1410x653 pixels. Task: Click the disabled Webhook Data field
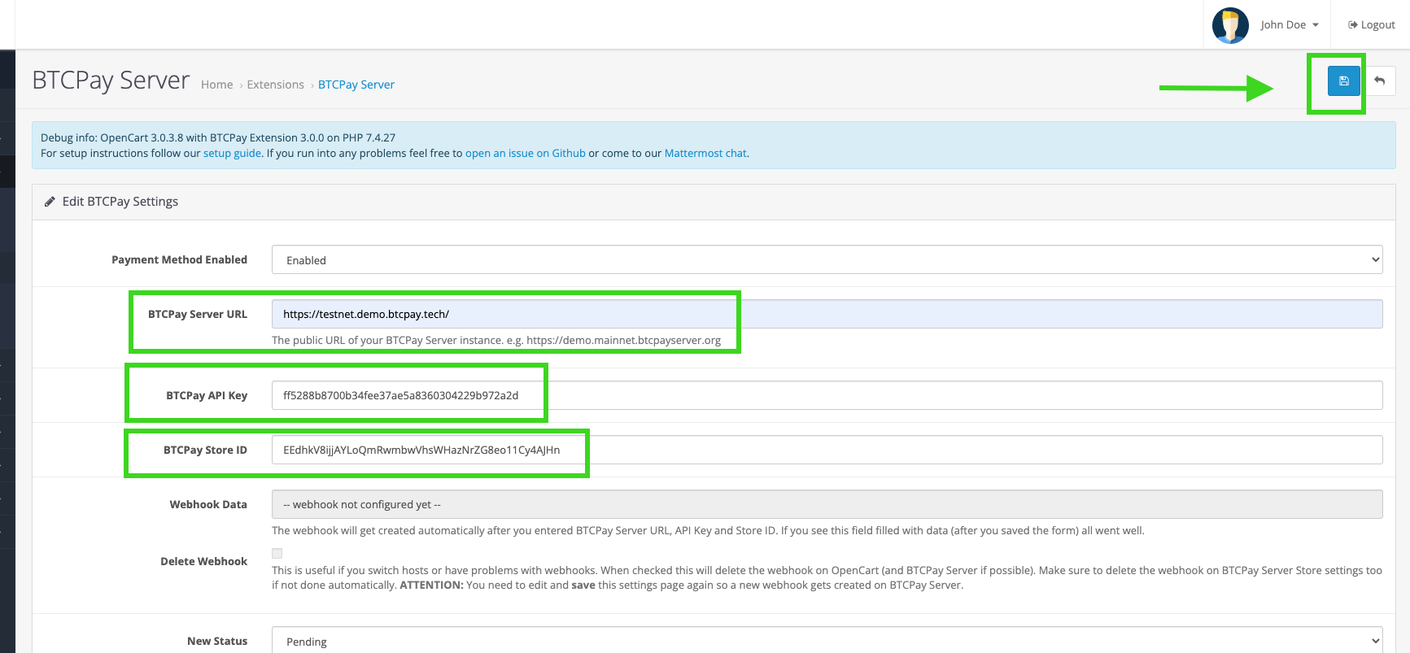(827, 504)
